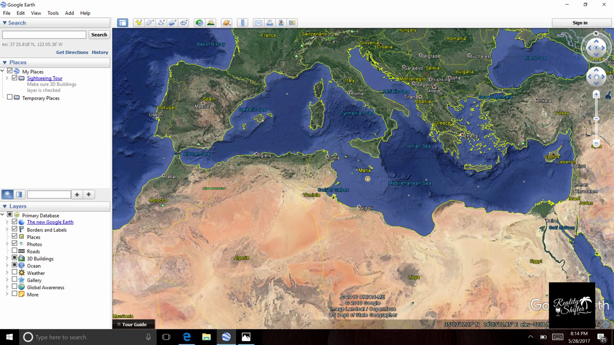Select the Ruler tool in toolbar
Image resolution: width=614 pixels, height=345 pixels.
pyautogui.click(x=242, y=23)
